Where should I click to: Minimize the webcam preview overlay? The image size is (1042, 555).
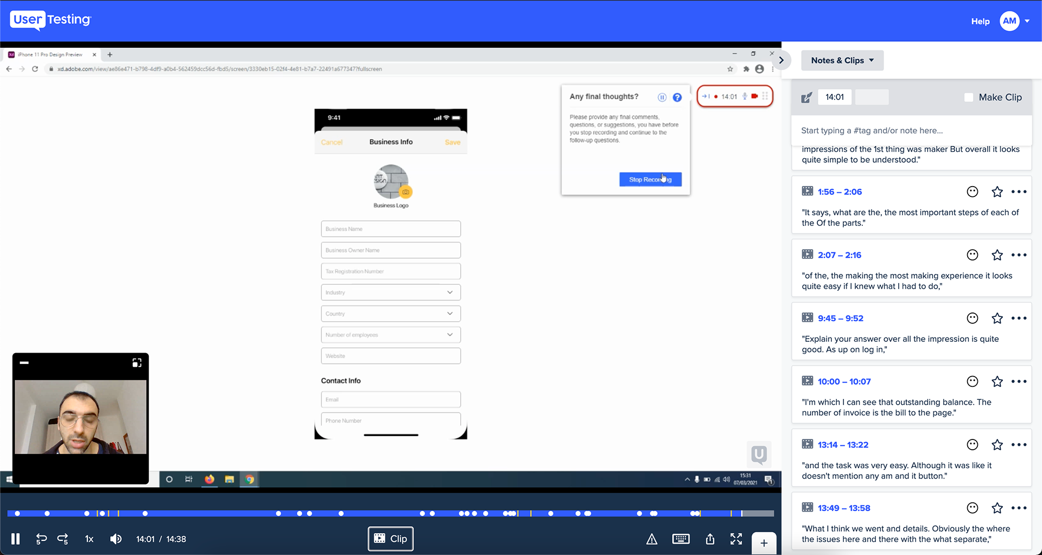pyautogui.click(x=24, y=362)
